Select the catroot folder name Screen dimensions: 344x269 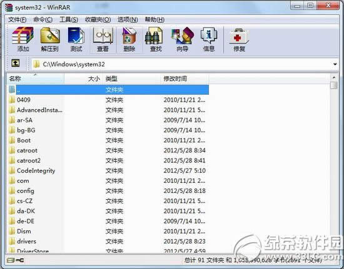pyautogui.click(x=27, y=150)
